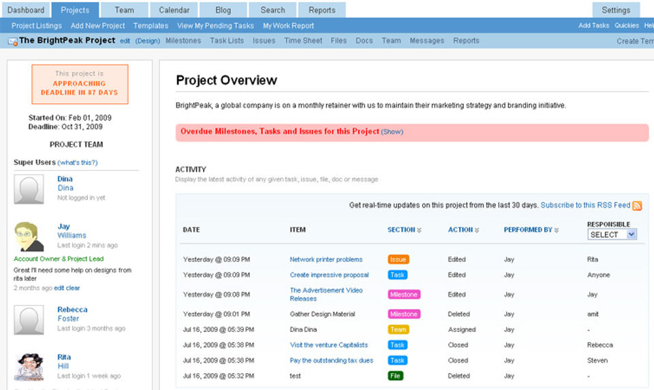Click the Milestone tag for Advertisement Video Releases

(404, 295)
